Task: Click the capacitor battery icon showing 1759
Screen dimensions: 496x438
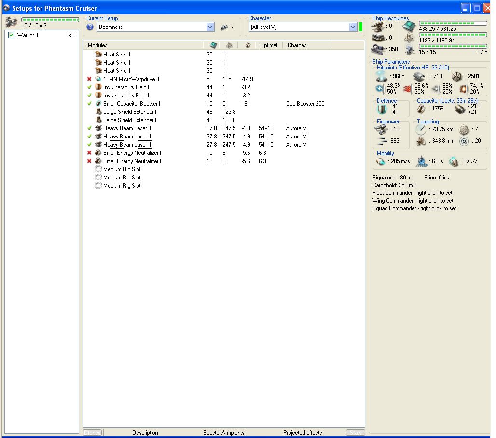Action: click(421, 109)
